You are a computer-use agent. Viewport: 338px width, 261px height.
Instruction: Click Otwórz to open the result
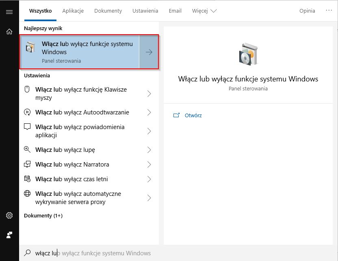(193, 115)
